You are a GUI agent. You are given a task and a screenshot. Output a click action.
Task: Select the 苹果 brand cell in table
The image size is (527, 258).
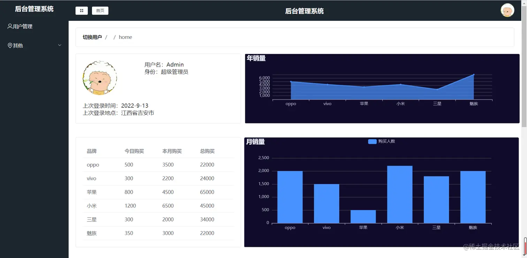92,192
